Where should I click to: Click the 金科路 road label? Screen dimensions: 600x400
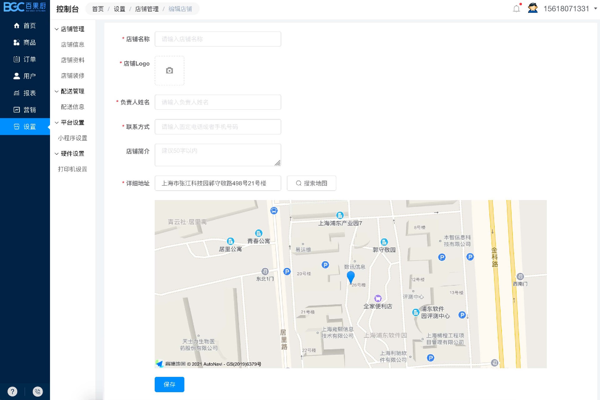pyautogui.click(x=494, y=257)
